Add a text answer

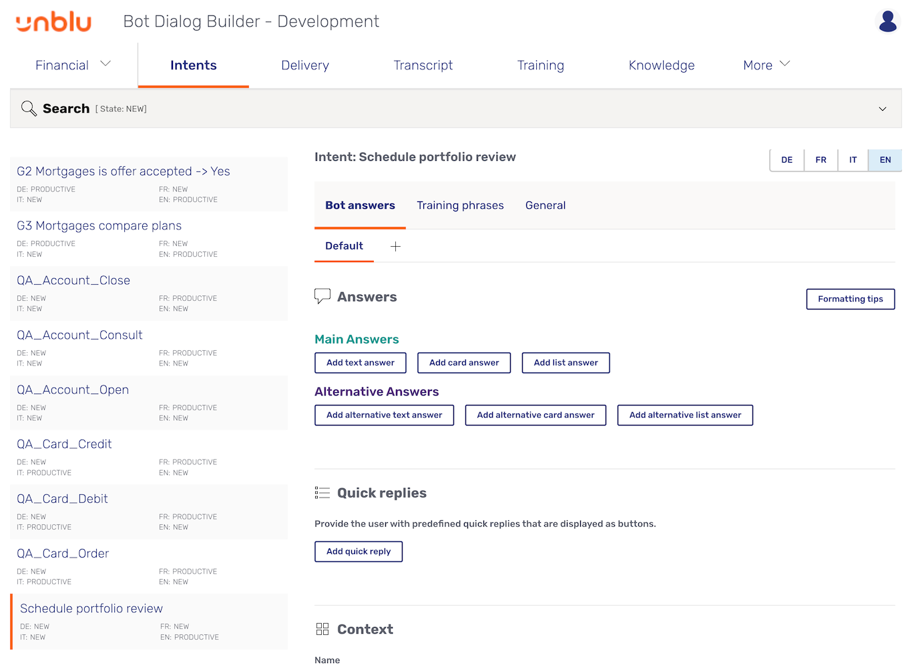[360, 363]
